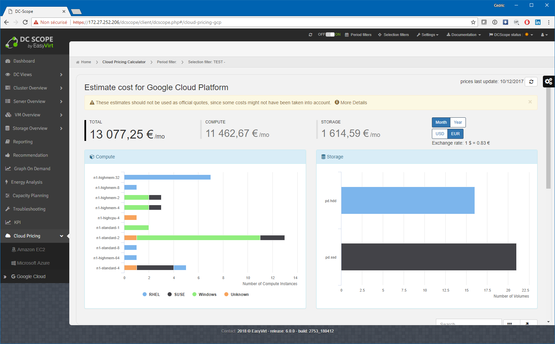Reload the browser page

(x=25, y=22)
